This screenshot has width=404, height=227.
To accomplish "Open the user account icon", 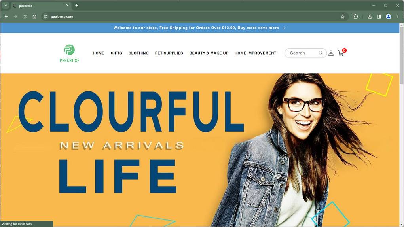I will point(331,53).
